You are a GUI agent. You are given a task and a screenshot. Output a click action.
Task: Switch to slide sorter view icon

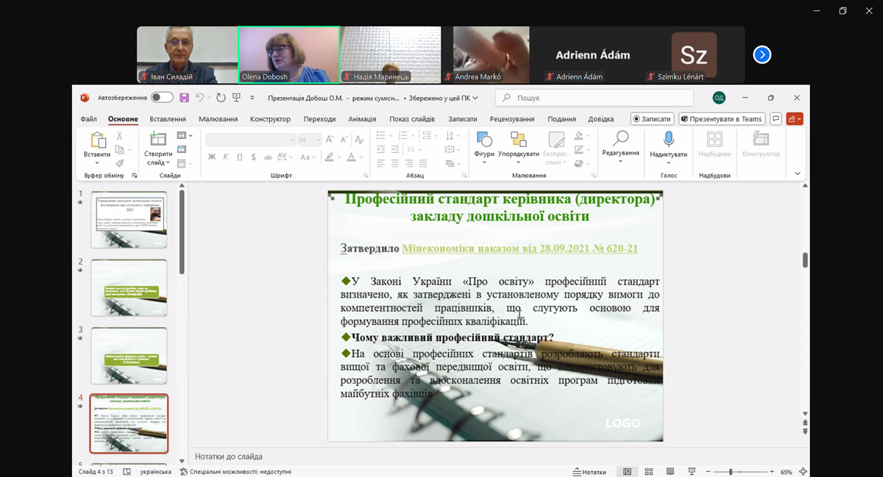650,472
